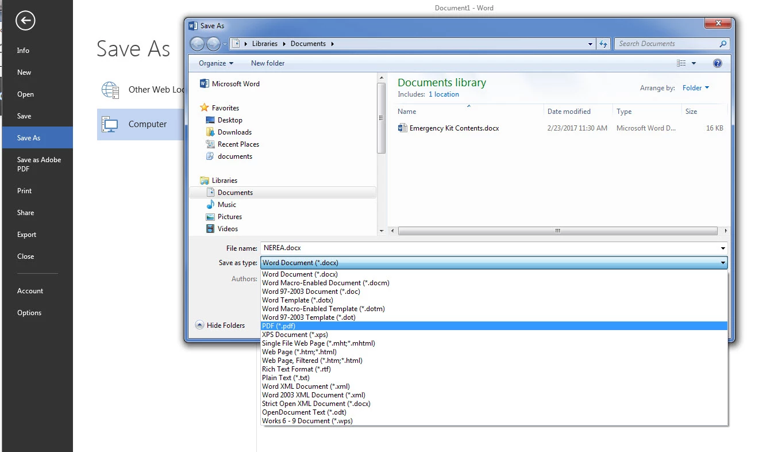782x452 pixels.
Task: Expand the address bar history dropdown arrow
Action: coord(590,44)
